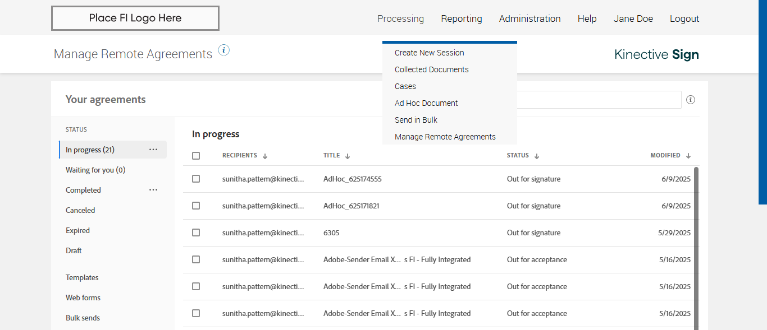Sort by Title column arrow
This screenshot has width=767, height=330.
tap(348, 156)
